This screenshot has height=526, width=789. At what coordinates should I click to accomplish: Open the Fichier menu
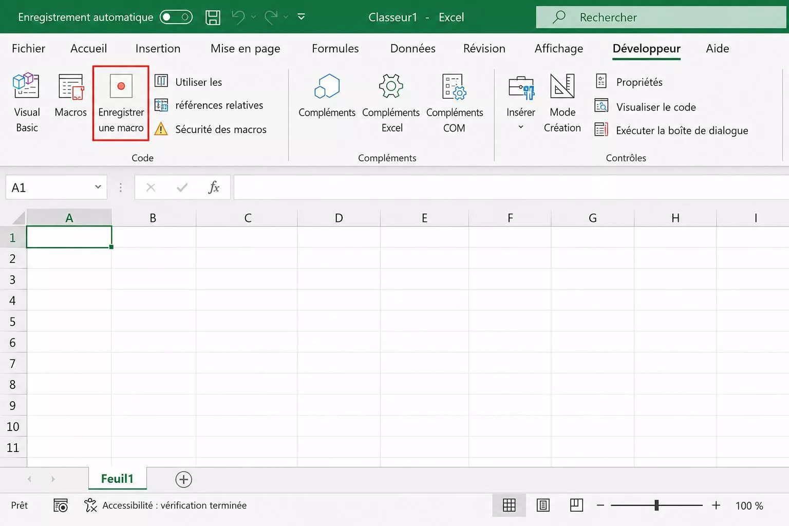click(28, 48)
